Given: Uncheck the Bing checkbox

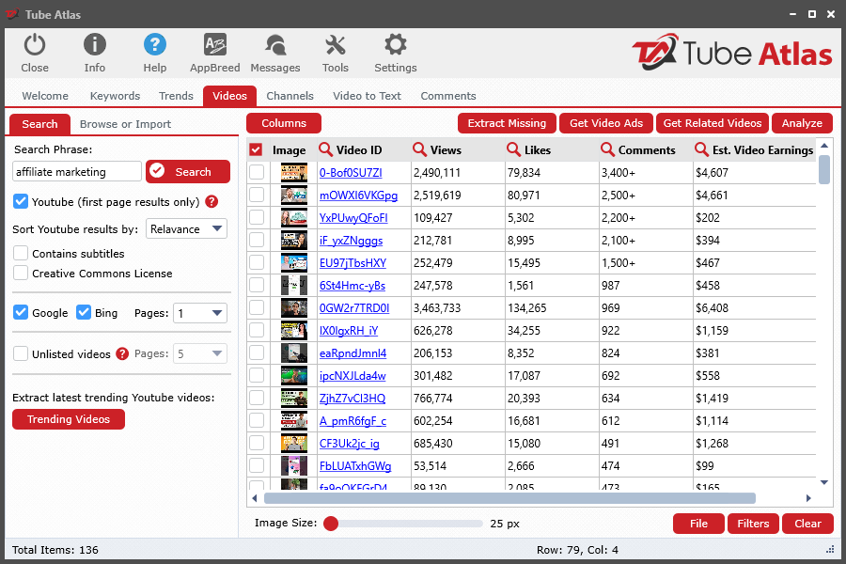Looking at the screenshot, I should pos(84,312).
